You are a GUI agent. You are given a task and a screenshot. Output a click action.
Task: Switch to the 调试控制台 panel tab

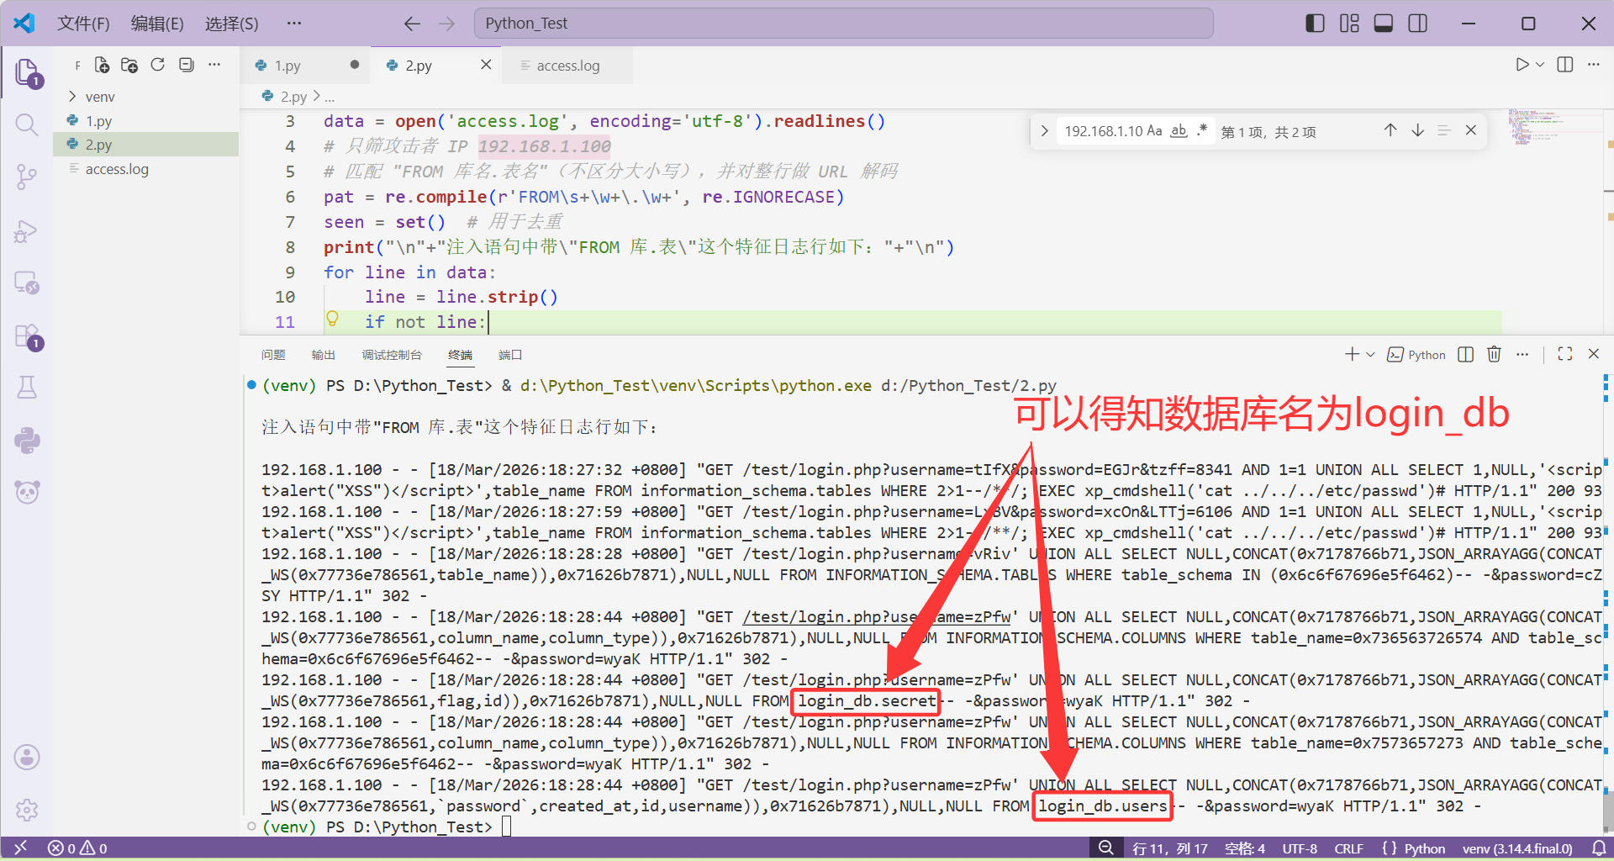pos(392,355)
